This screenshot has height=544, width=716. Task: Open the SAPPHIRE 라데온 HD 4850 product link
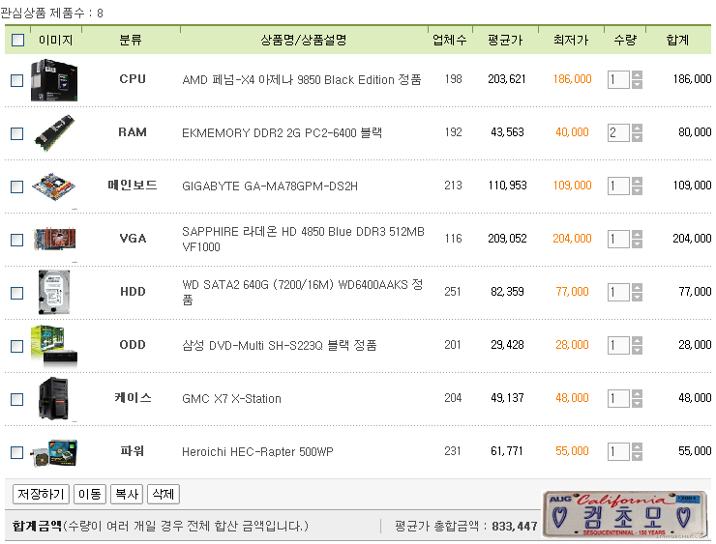pyautogui.click(x=303, y=239)
